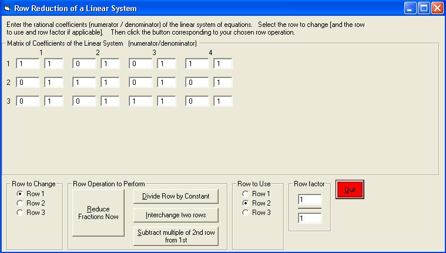Minimize the Row Reduction window
Image resolution: width=446 pixels, height=253 pixels.
point(410,8)
